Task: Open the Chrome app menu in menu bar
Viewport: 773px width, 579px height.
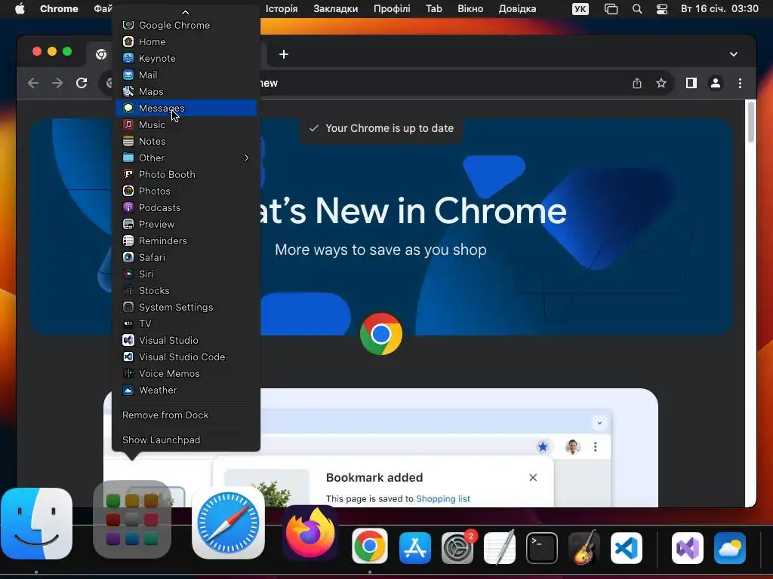Action: [59, 9]
